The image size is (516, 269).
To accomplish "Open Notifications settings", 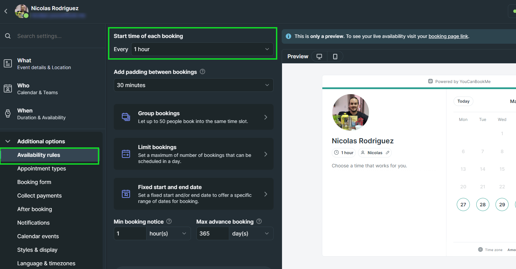I will pos(34,223).
